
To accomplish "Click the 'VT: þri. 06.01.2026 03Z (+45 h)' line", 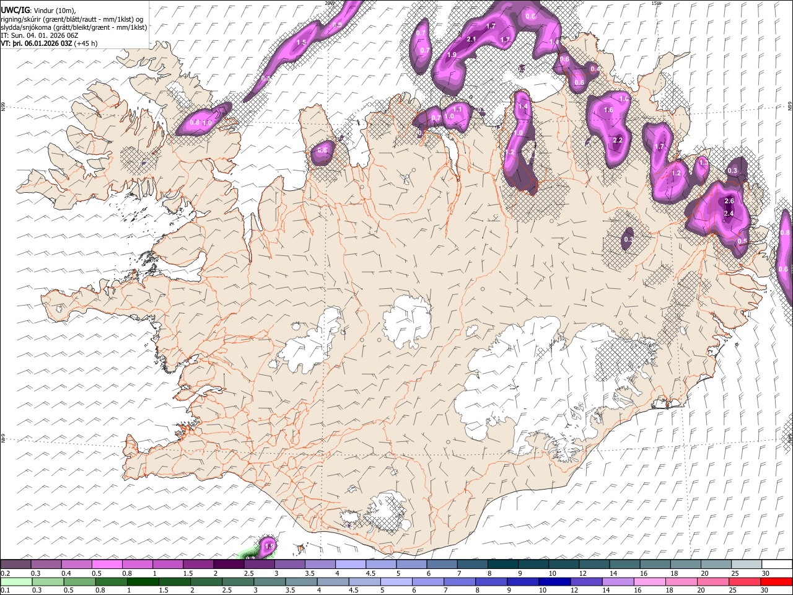I will (x=49, y=43).
